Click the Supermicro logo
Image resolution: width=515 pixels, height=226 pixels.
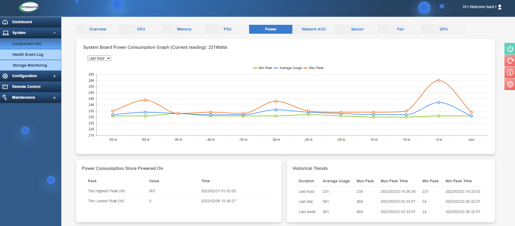pyautogui.click(x=29, y=7)
